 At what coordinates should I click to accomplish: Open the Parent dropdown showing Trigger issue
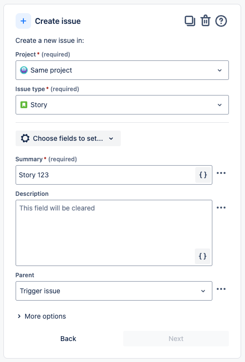point(114,291)
